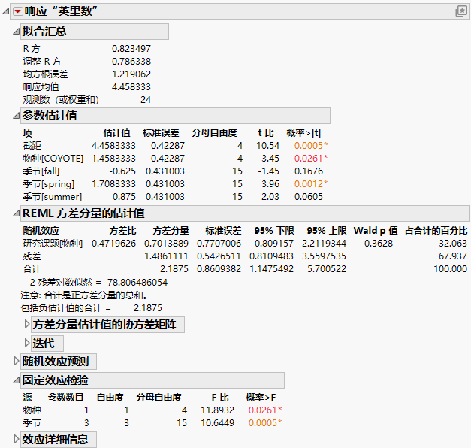Select the 季节[fall] term row
This screenshot has height=448, width=471.
point(176,171)
